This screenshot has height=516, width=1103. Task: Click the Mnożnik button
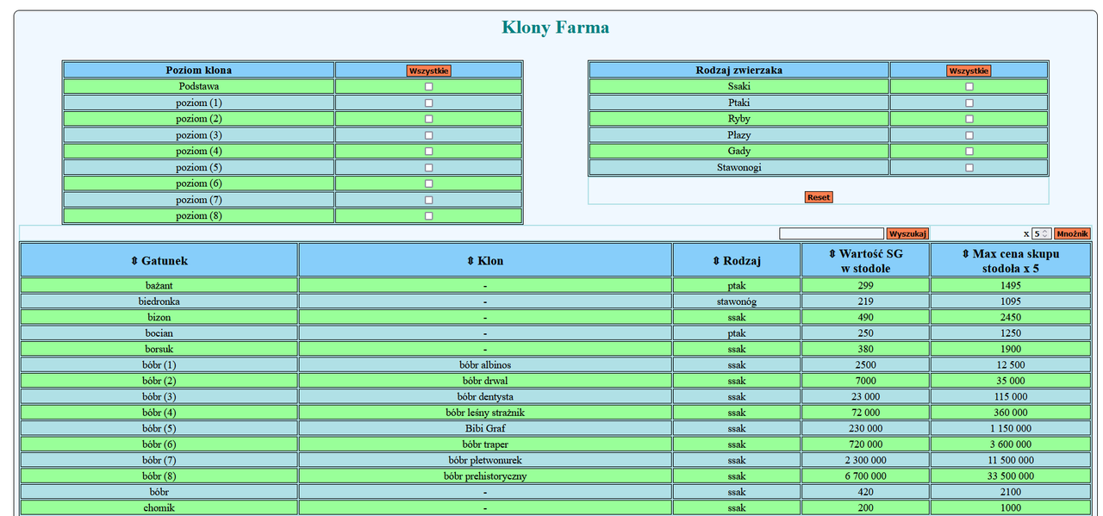click(1072, 233)
